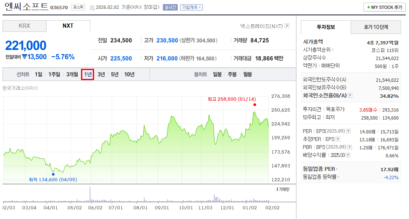Switch to 일봉 candlestick chart

pos(217,74)
